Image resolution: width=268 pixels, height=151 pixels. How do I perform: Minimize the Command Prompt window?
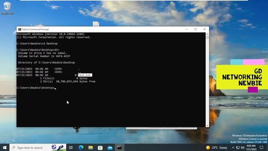coord(186,29)
